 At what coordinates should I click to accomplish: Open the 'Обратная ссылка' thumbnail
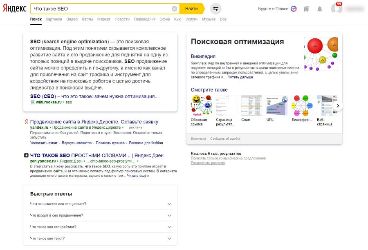click(x=201, y=105)
